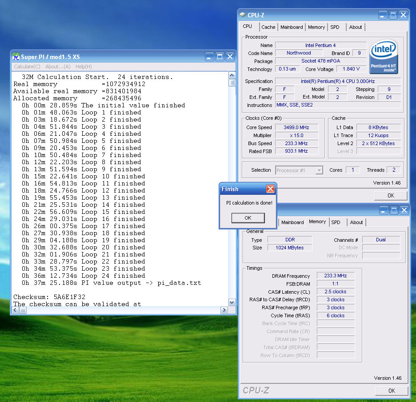Click the memory Type DDR value
This screenshot has height=402, width=416.
tap(290, 240)
